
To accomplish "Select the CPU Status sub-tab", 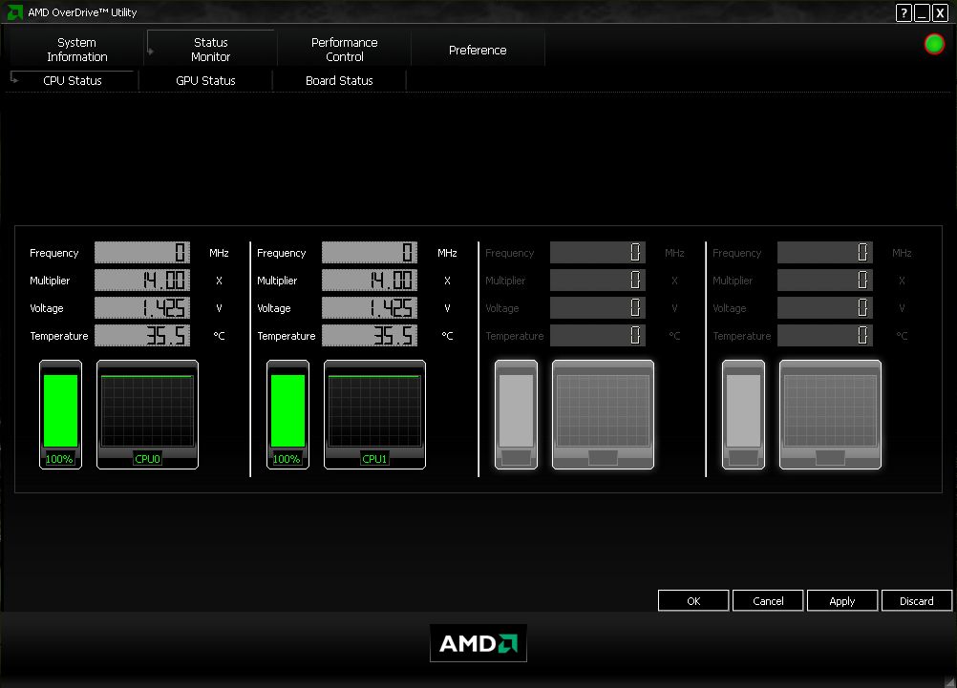I will pos(72,80).
